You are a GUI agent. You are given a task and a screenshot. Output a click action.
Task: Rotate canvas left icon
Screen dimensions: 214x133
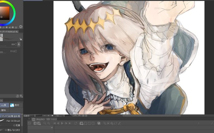pos(75,116)
